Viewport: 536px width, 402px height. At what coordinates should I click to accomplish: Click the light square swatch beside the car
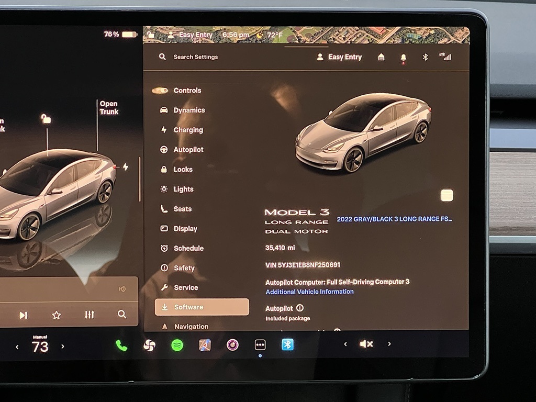click(446, 195)
